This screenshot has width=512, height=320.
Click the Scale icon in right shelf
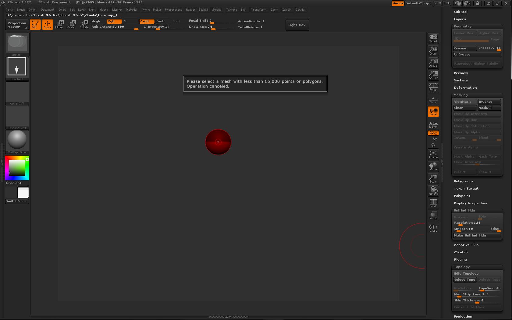click(x=433, y=178)
